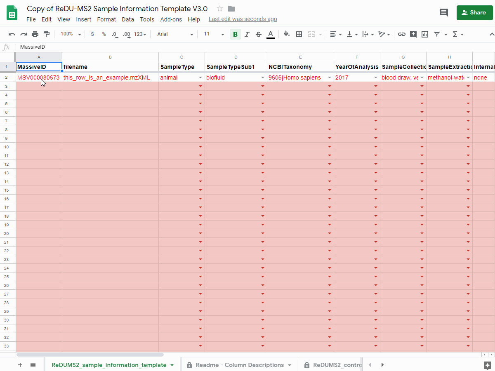Hide the menus with up chevron
Screen dimensions: 495x371
tap(491, 34)
